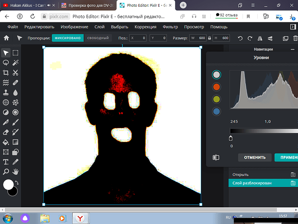Flip layer vertically
This screenshot has height=224, width=298.
(x=270, y=38)
